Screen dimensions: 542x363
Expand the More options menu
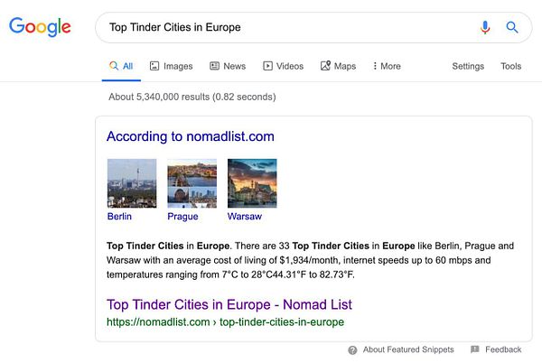coord(387,66)
